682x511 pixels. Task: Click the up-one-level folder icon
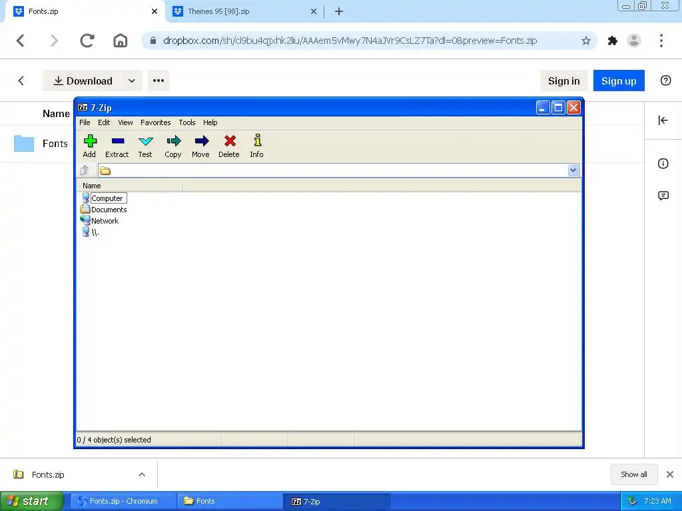(85, 170)
